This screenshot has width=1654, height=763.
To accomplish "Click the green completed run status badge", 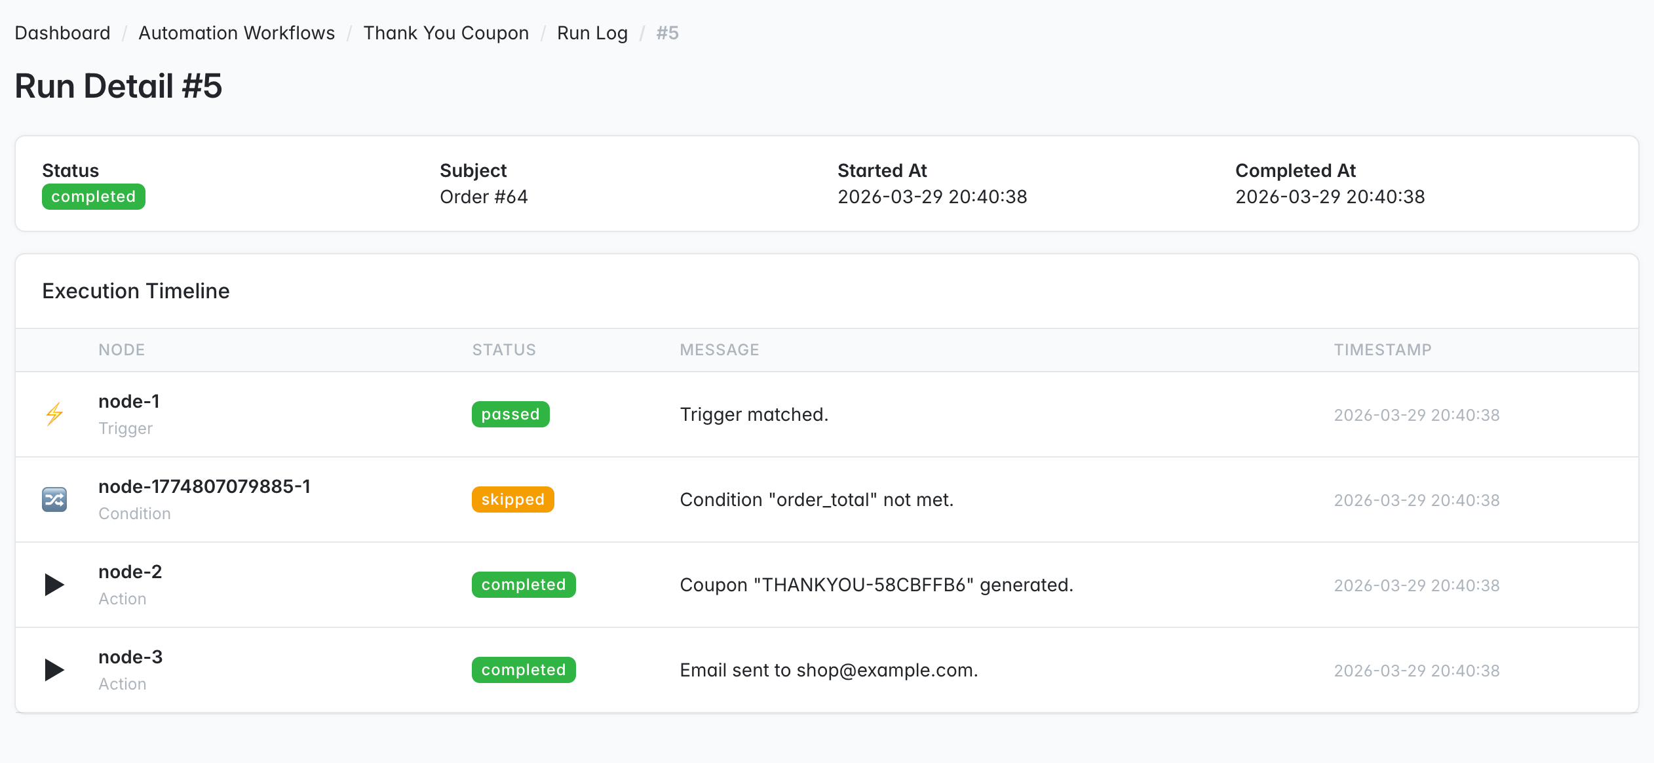I will (x=93, y=197).
